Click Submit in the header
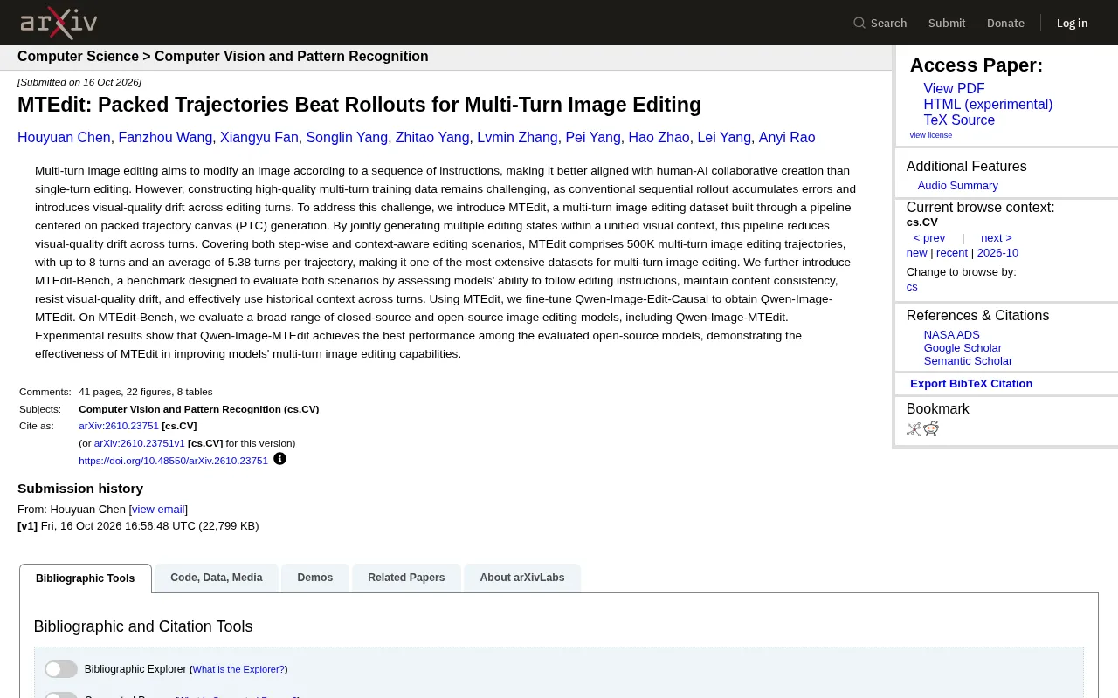The image size is (1118, 698). click(x=947, y=23)
